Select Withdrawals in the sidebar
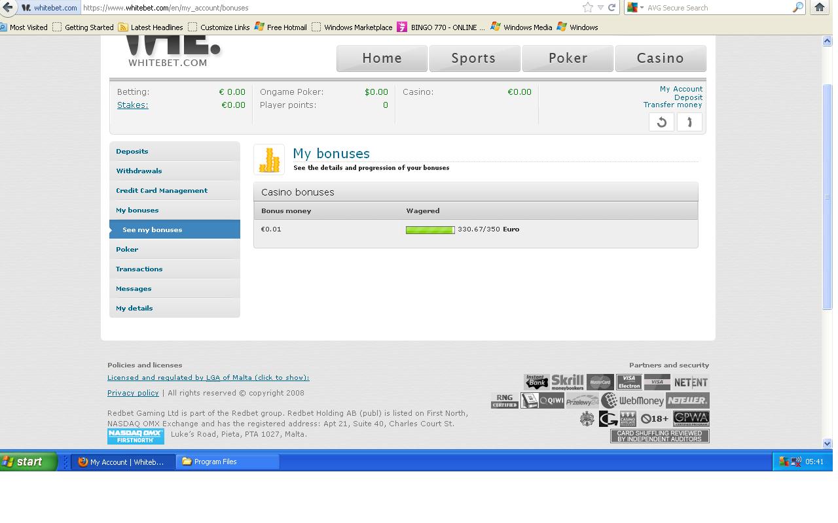838x523 pixels. coord(175,171)
